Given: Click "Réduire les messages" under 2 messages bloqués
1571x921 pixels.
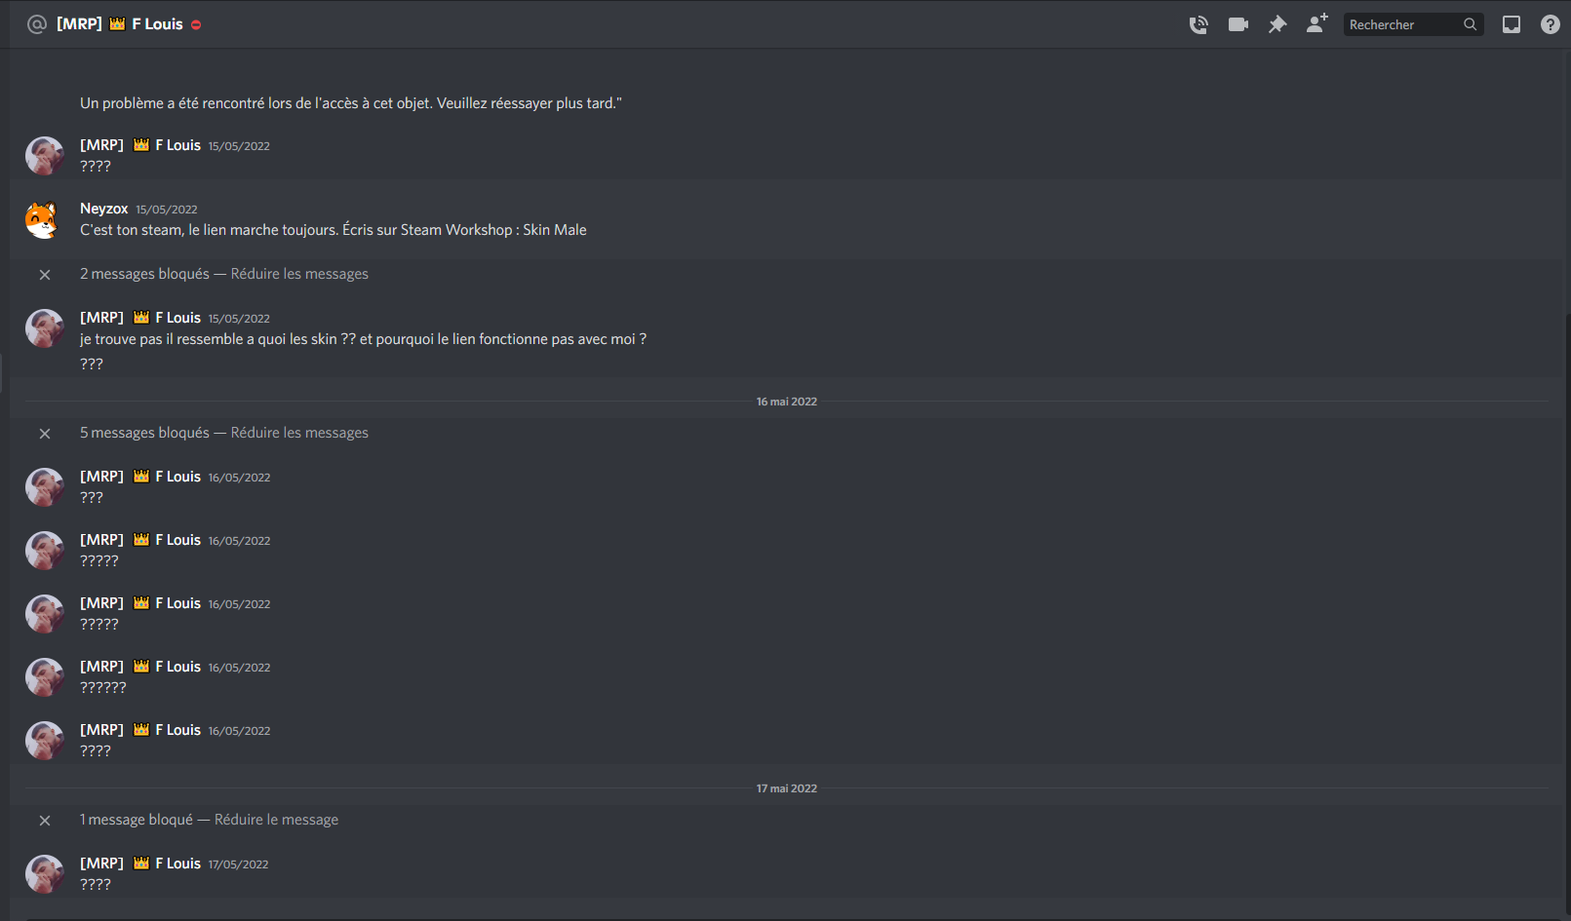Looking at the screenshot, I should (299, 274).
